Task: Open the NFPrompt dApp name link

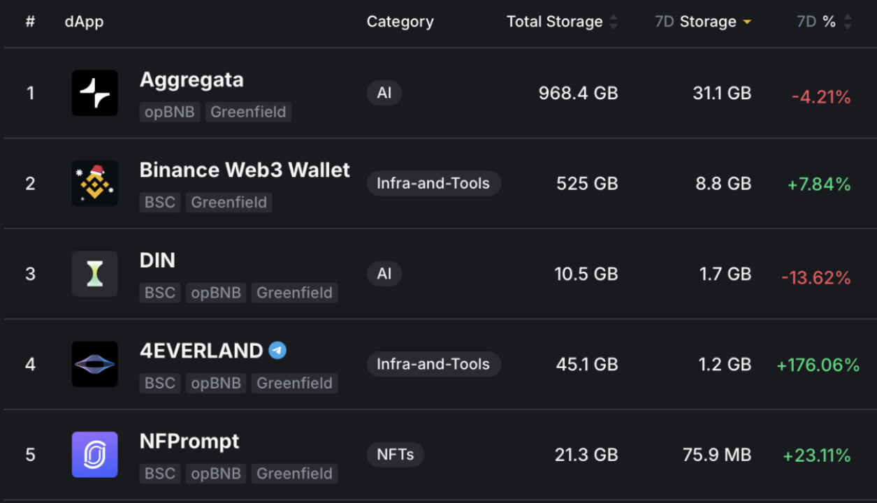Action: click(189, 442)
